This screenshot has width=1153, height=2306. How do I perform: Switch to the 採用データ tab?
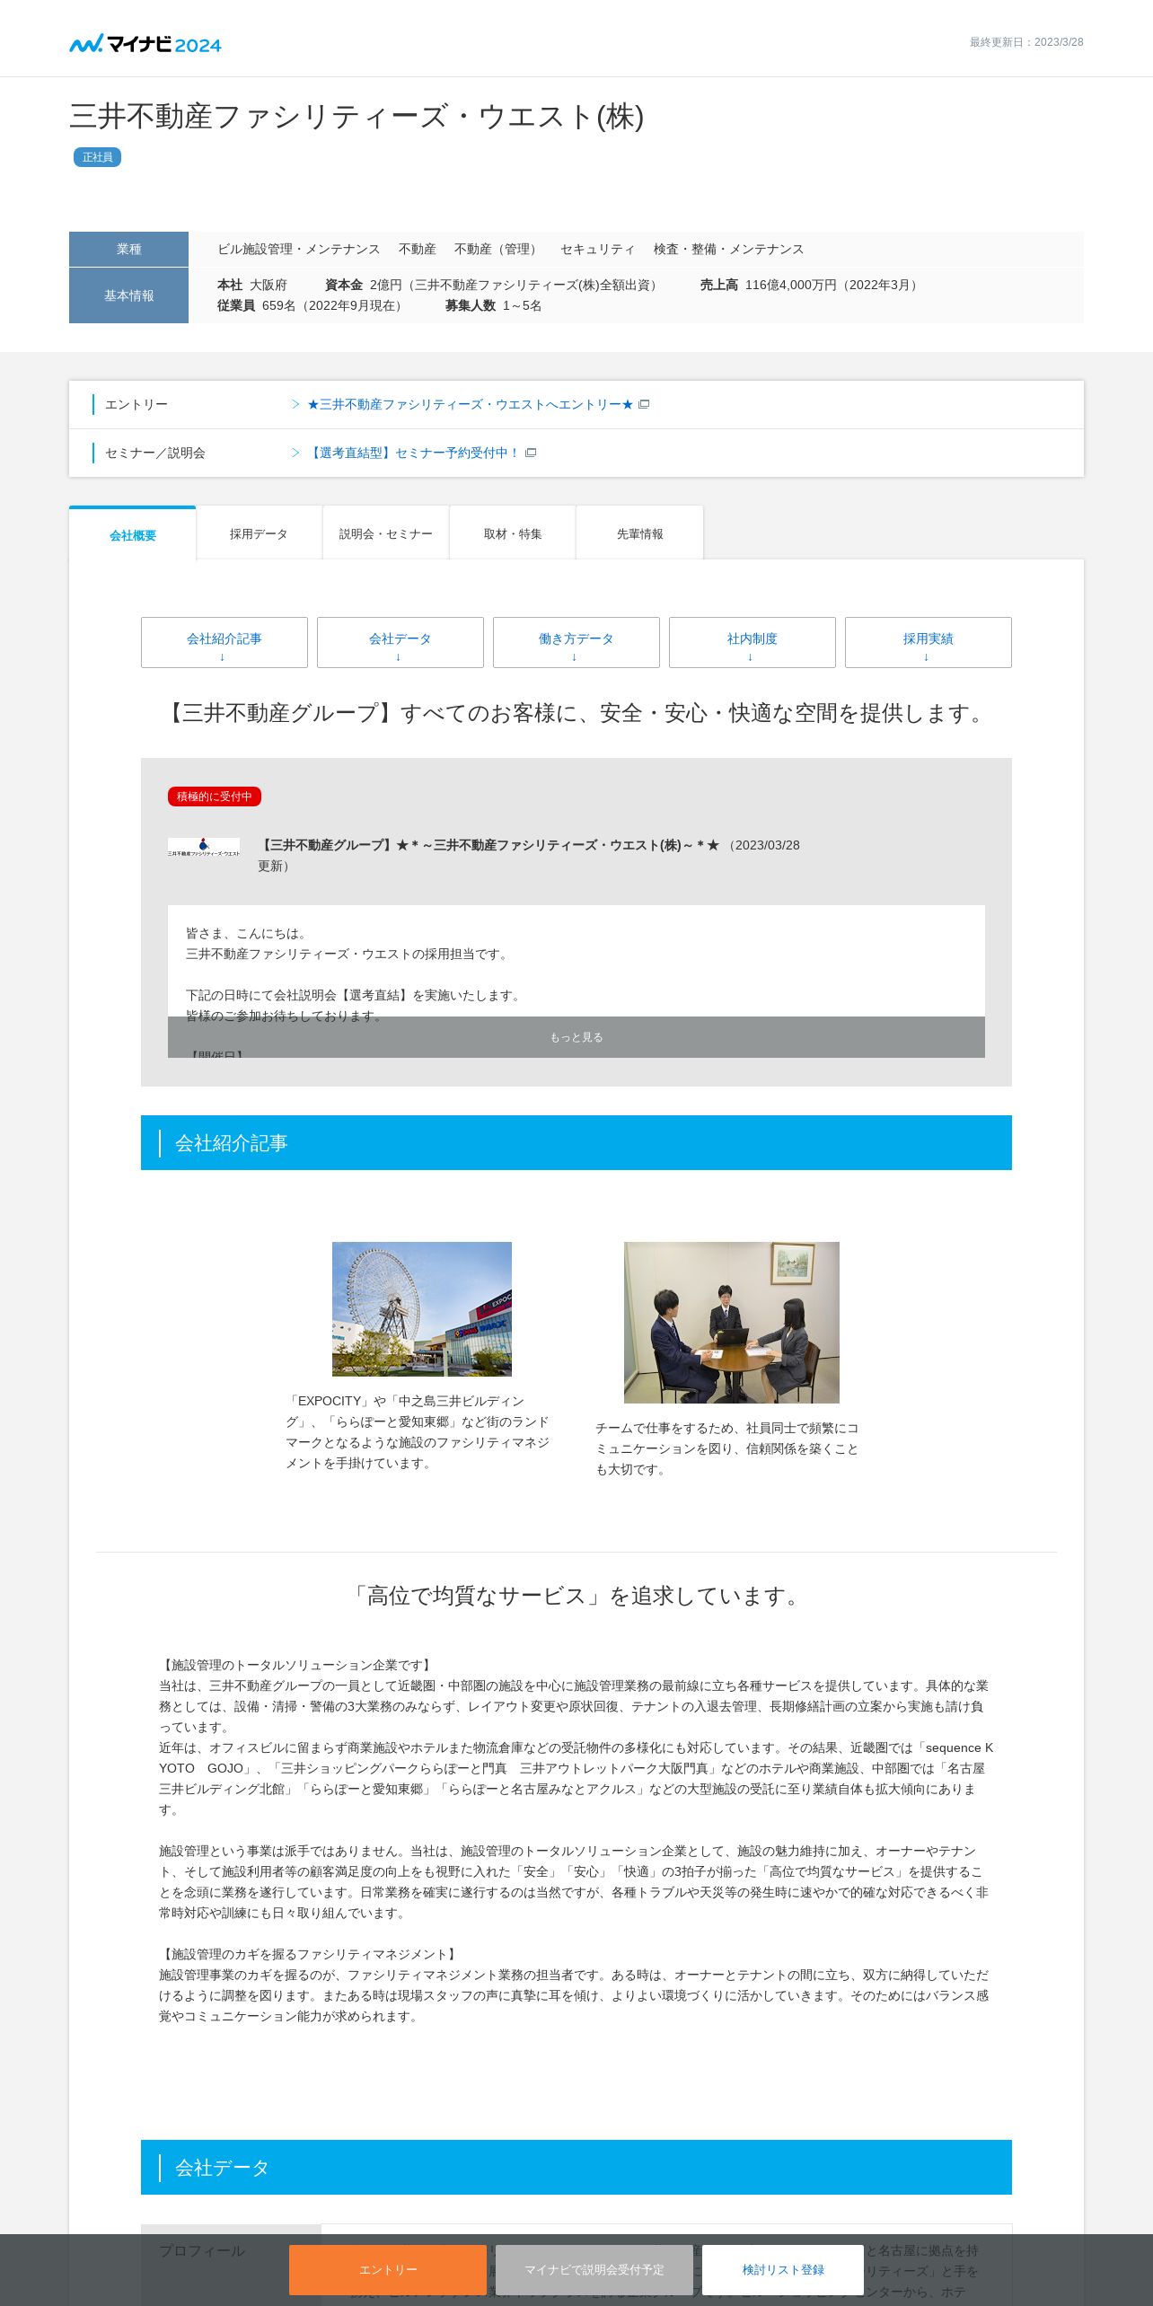tap(259, 534)
